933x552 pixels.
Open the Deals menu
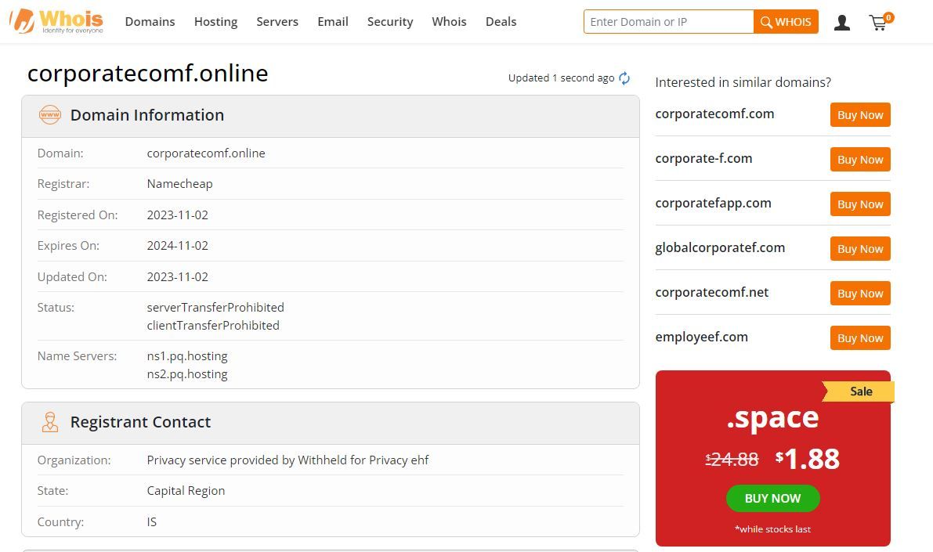(501, 21)
